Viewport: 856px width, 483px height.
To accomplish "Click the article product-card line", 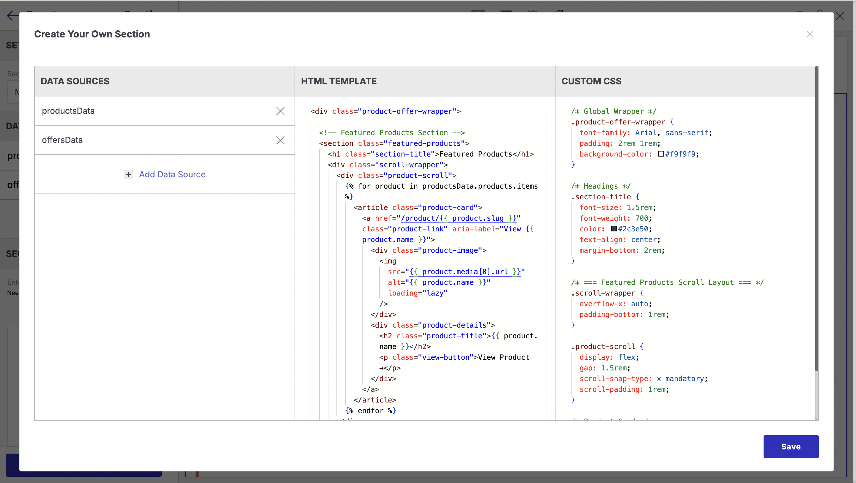I will click(418, 207).
